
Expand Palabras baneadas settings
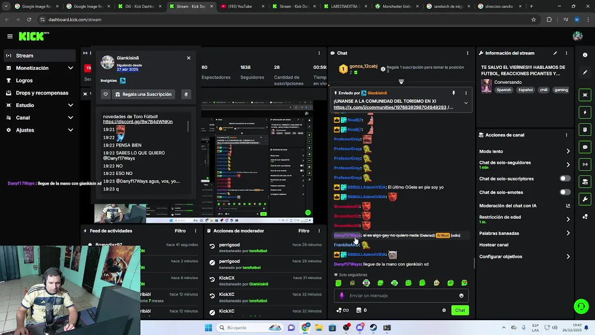coord(568,233)
